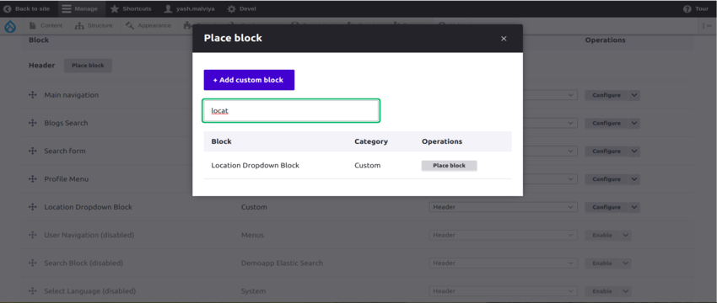
Task: Expand Configure dropdown arrow for Main navigation
Action: pyautogui.click(x=633, y=95)
